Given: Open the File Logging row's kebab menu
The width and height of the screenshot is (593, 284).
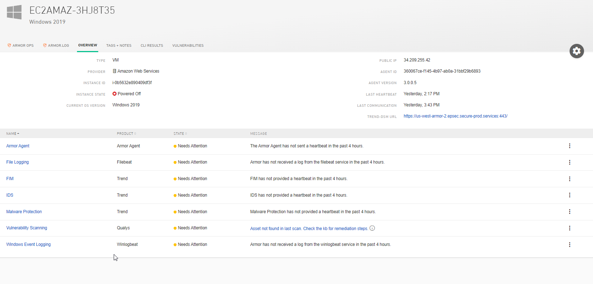Looking at the screenshot, I should [569, 162].
